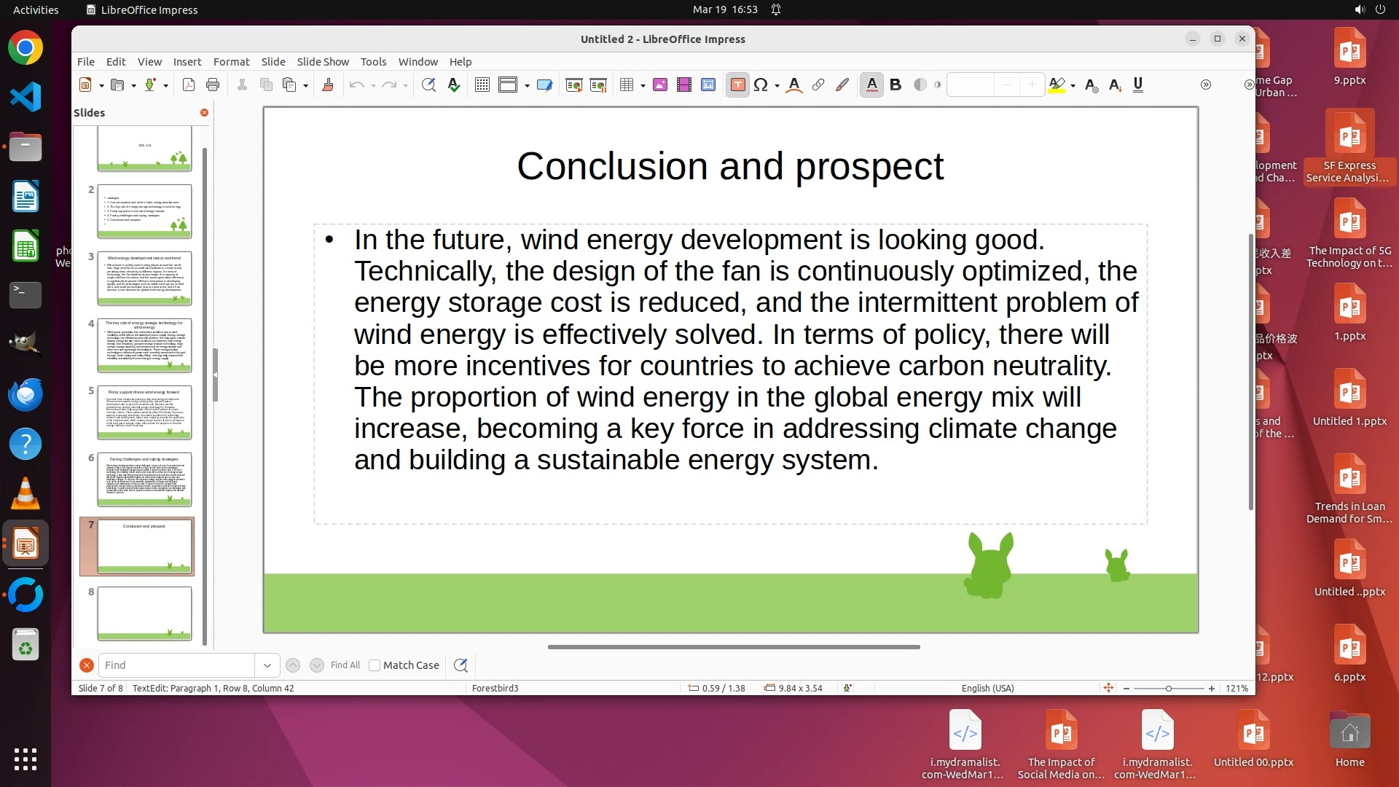Click Insert Hyperlink icon

818,85
